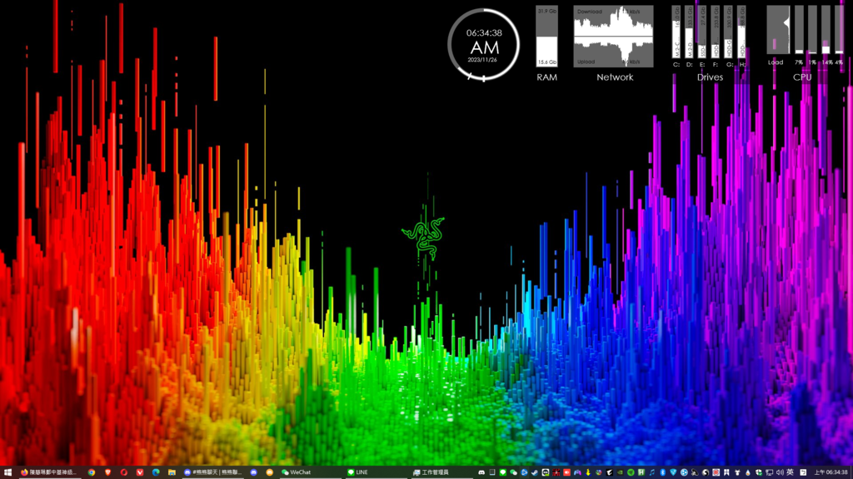Click the CPU core bar showing 14%
This screenshot has height=479, width=853.
tap(826, 30)
